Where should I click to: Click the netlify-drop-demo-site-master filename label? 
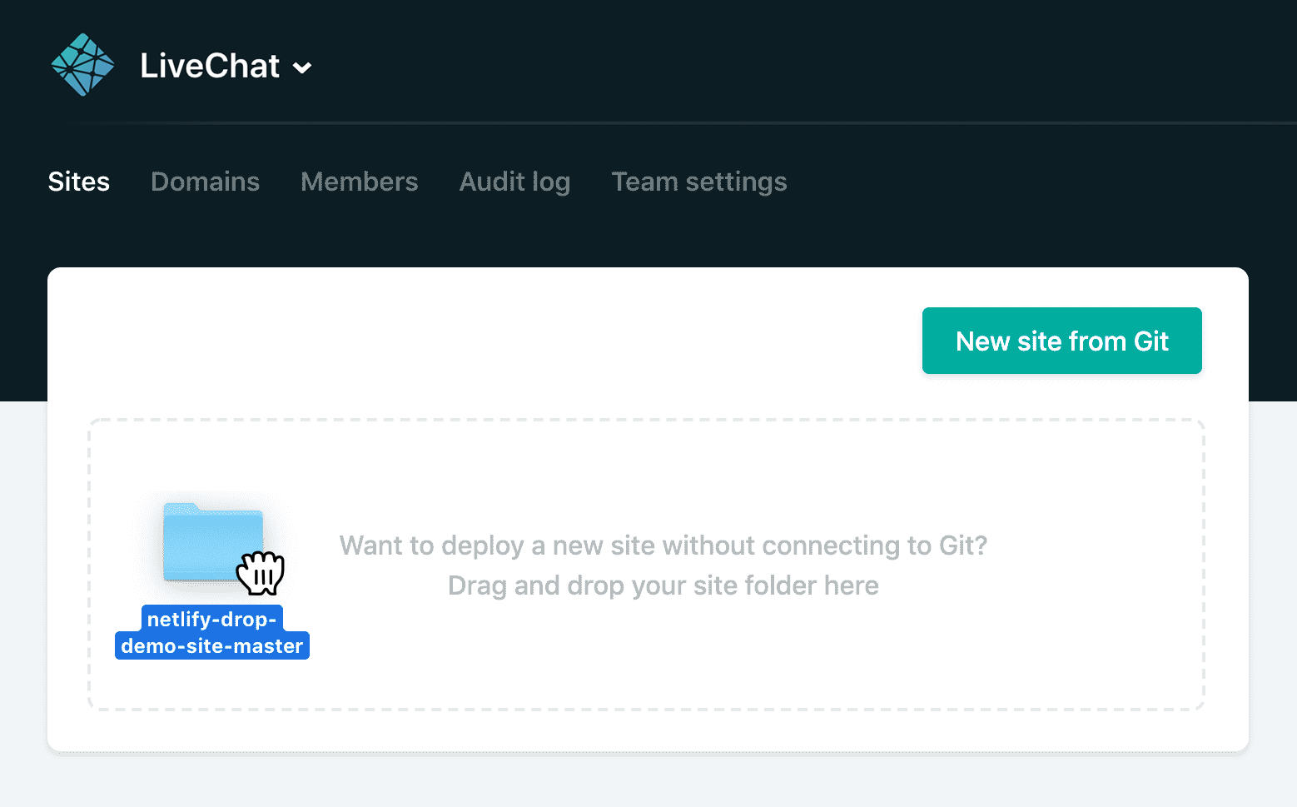tap(211, 632)
